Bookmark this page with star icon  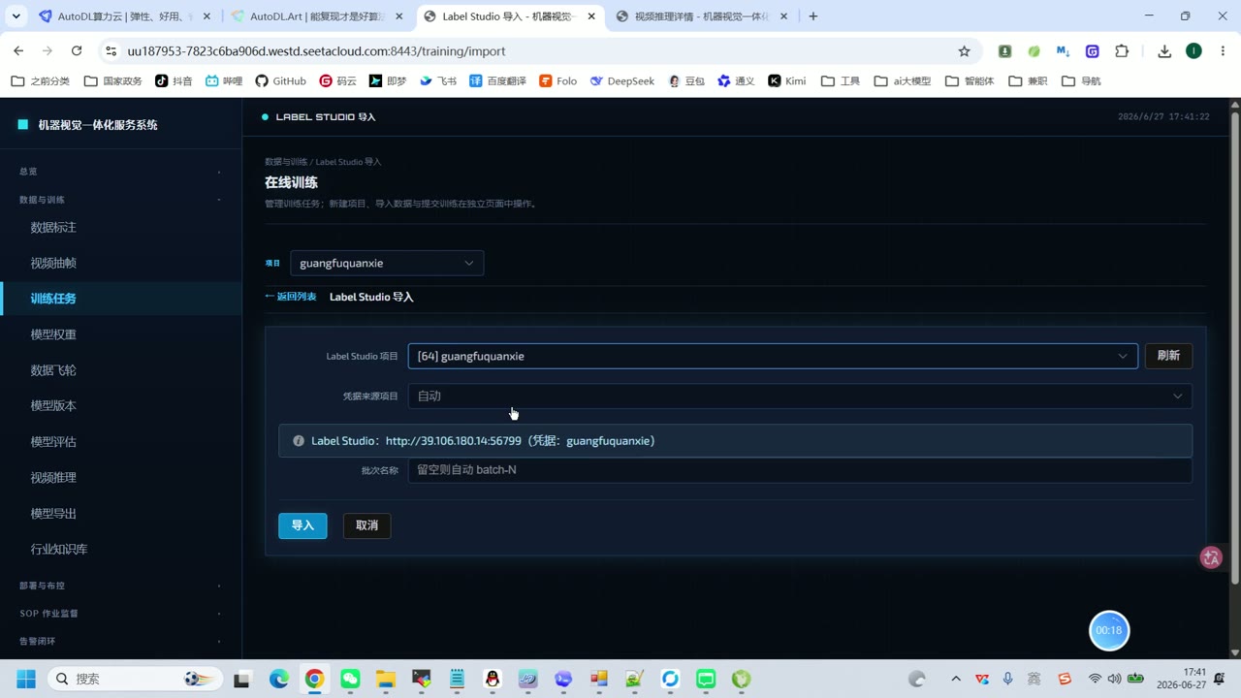[964, 51]
